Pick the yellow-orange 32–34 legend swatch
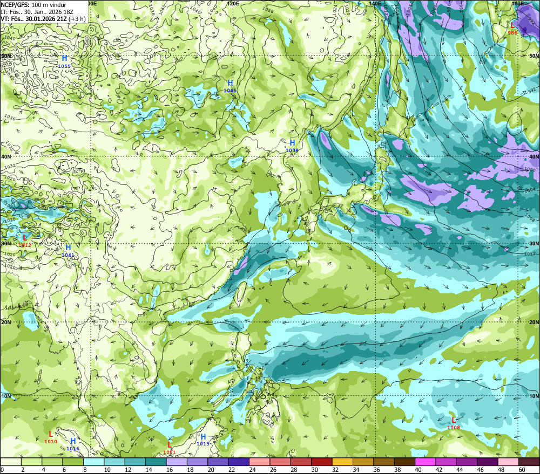This screenshot has width=540, height=474. pyautogui.click(x=342, y=462)
